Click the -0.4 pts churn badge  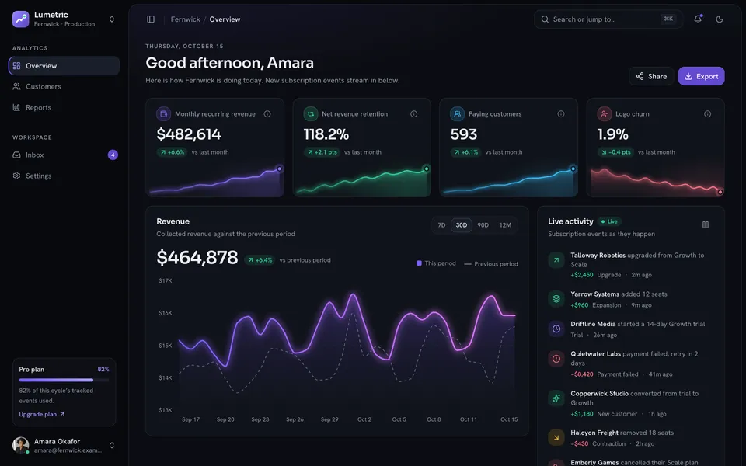615,152
